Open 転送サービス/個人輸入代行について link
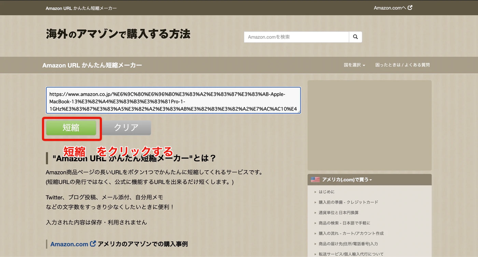This screenshot has width=478, height=257. [x=351, y=254]
